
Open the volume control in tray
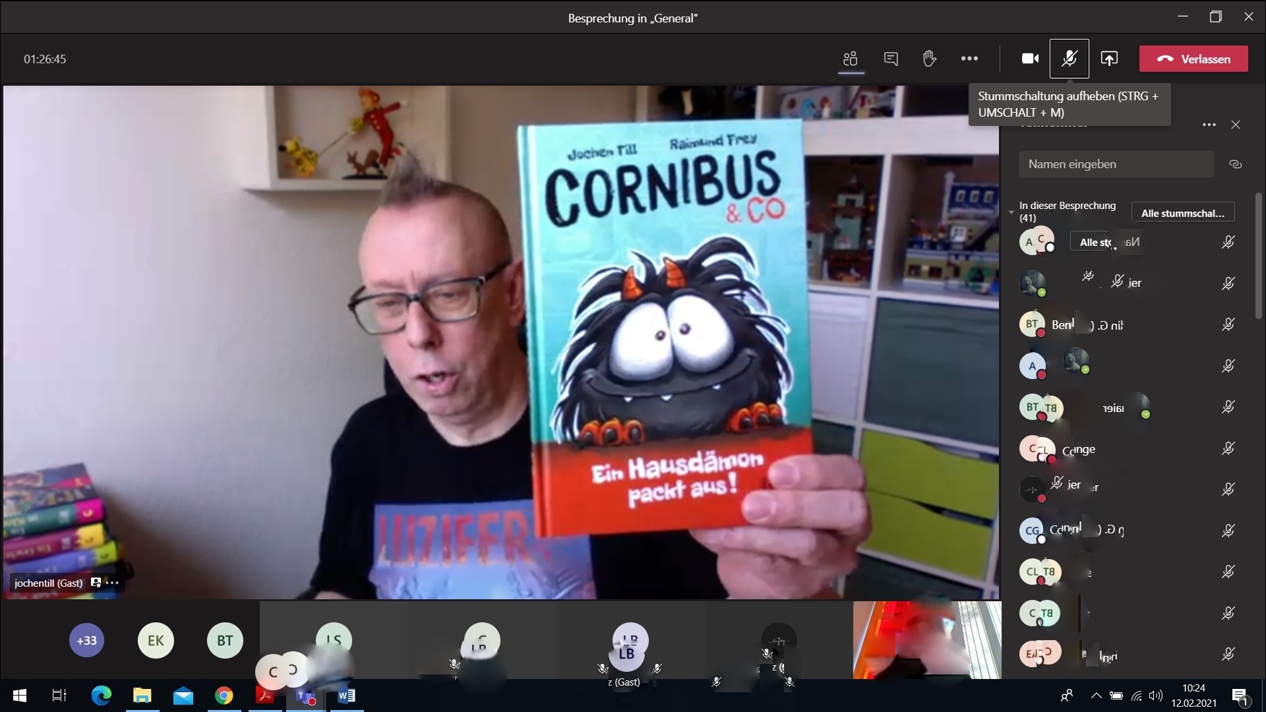[1156, 696]
